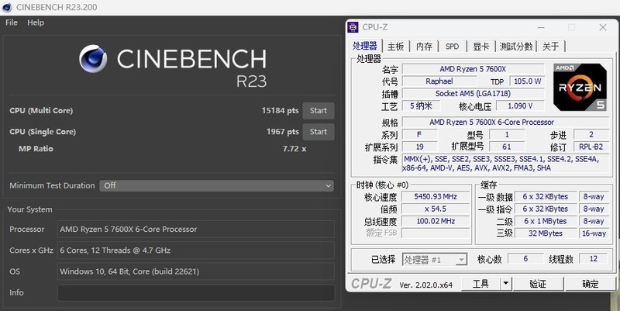
Task: Click the CPU-Z logo at bottom left
Action: pos(372,284)
